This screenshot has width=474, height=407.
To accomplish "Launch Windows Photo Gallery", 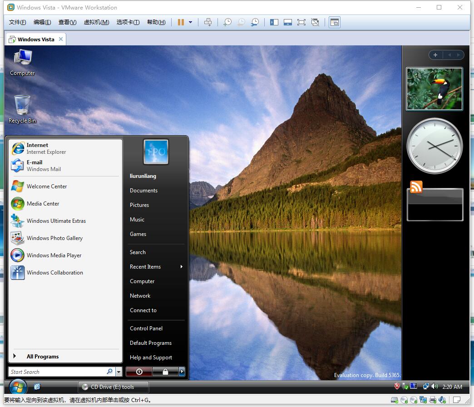I will click(x=66, y=238).
